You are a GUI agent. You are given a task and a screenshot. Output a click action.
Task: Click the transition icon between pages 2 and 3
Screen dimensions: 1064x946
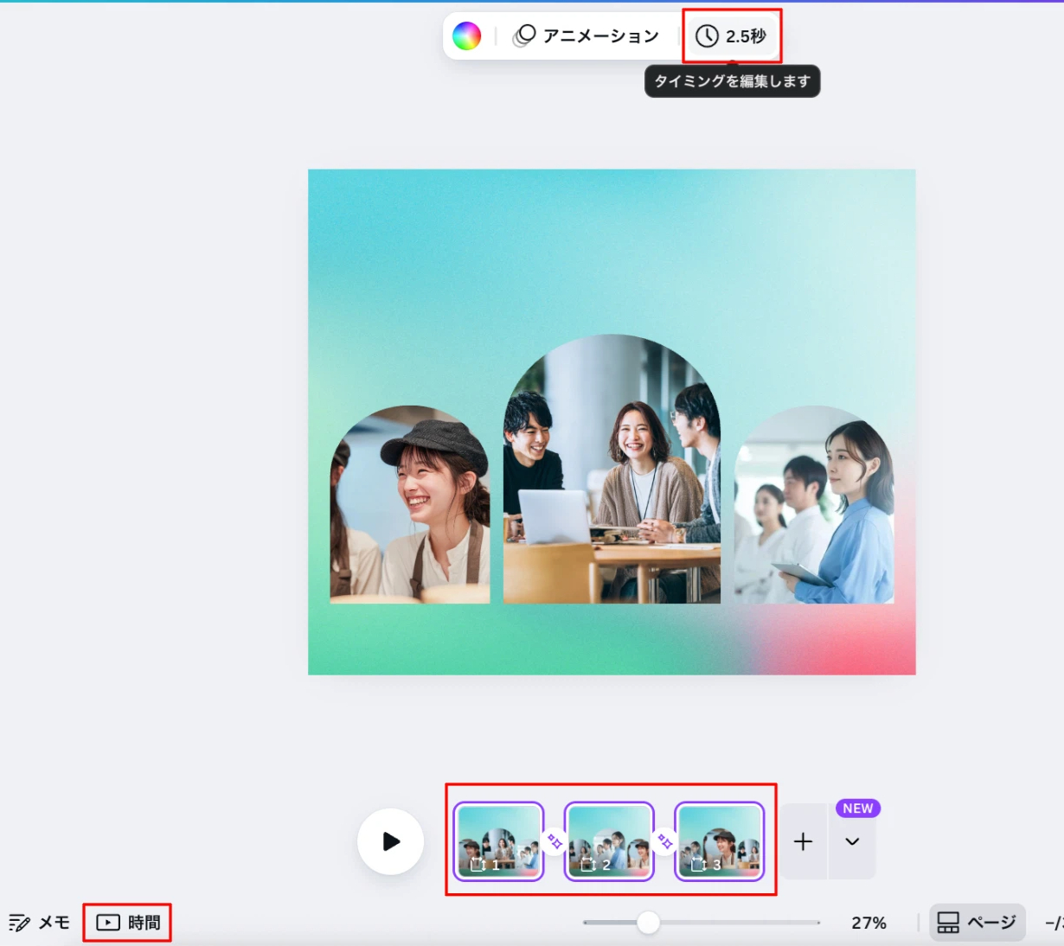[664, 840]
